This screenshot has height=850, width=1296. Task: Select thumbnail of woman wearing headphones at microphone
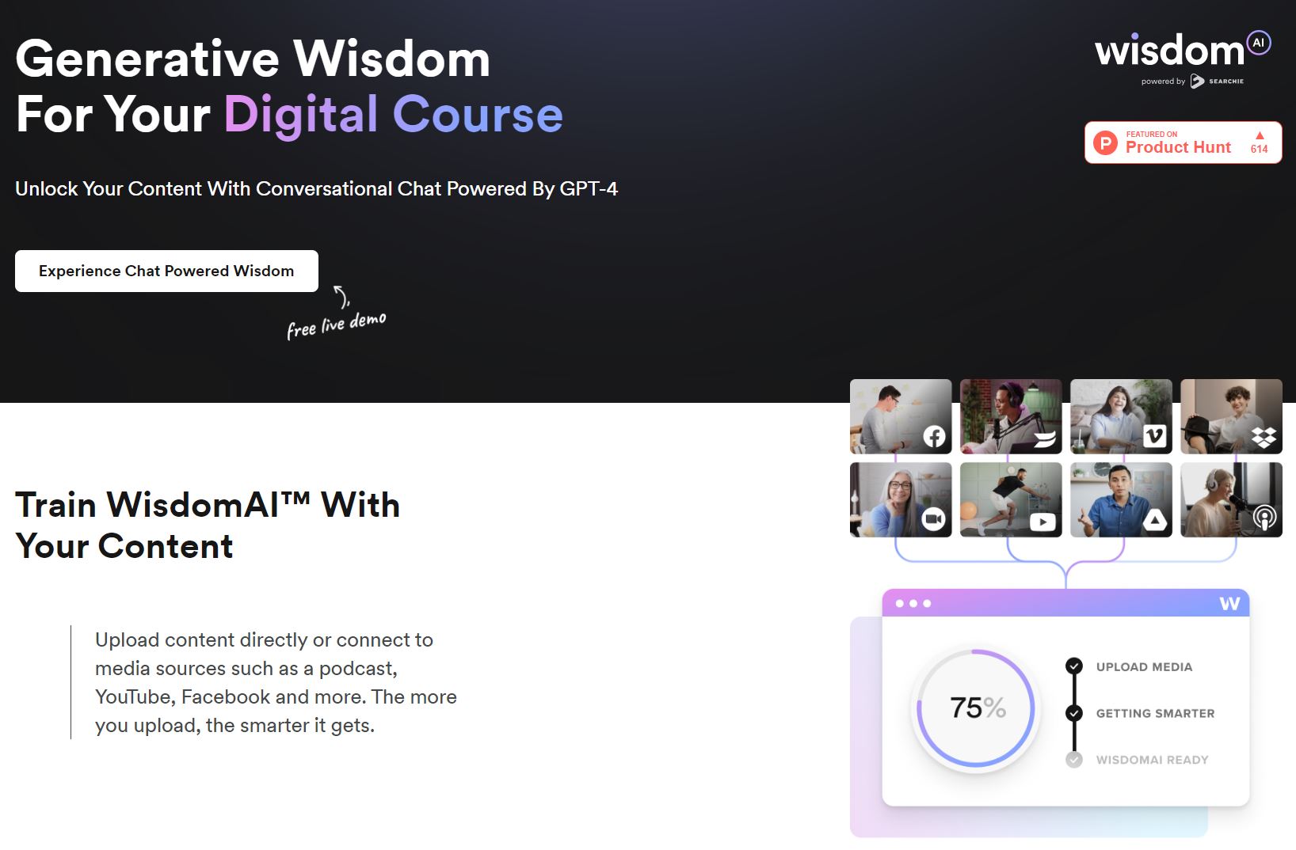click(x=1231, y=499)
